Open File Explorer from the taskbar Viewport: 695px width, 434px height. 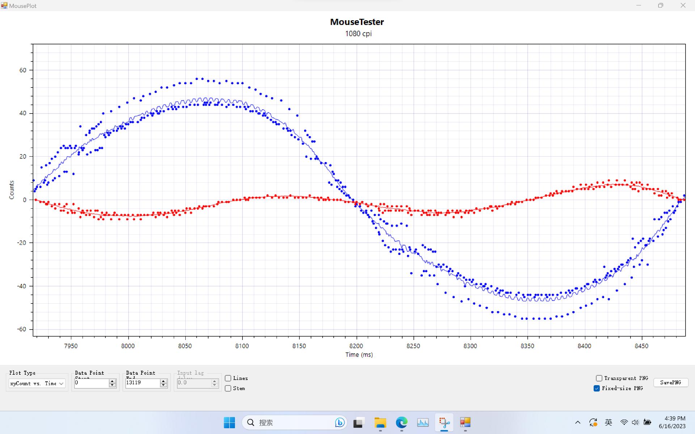380,422
